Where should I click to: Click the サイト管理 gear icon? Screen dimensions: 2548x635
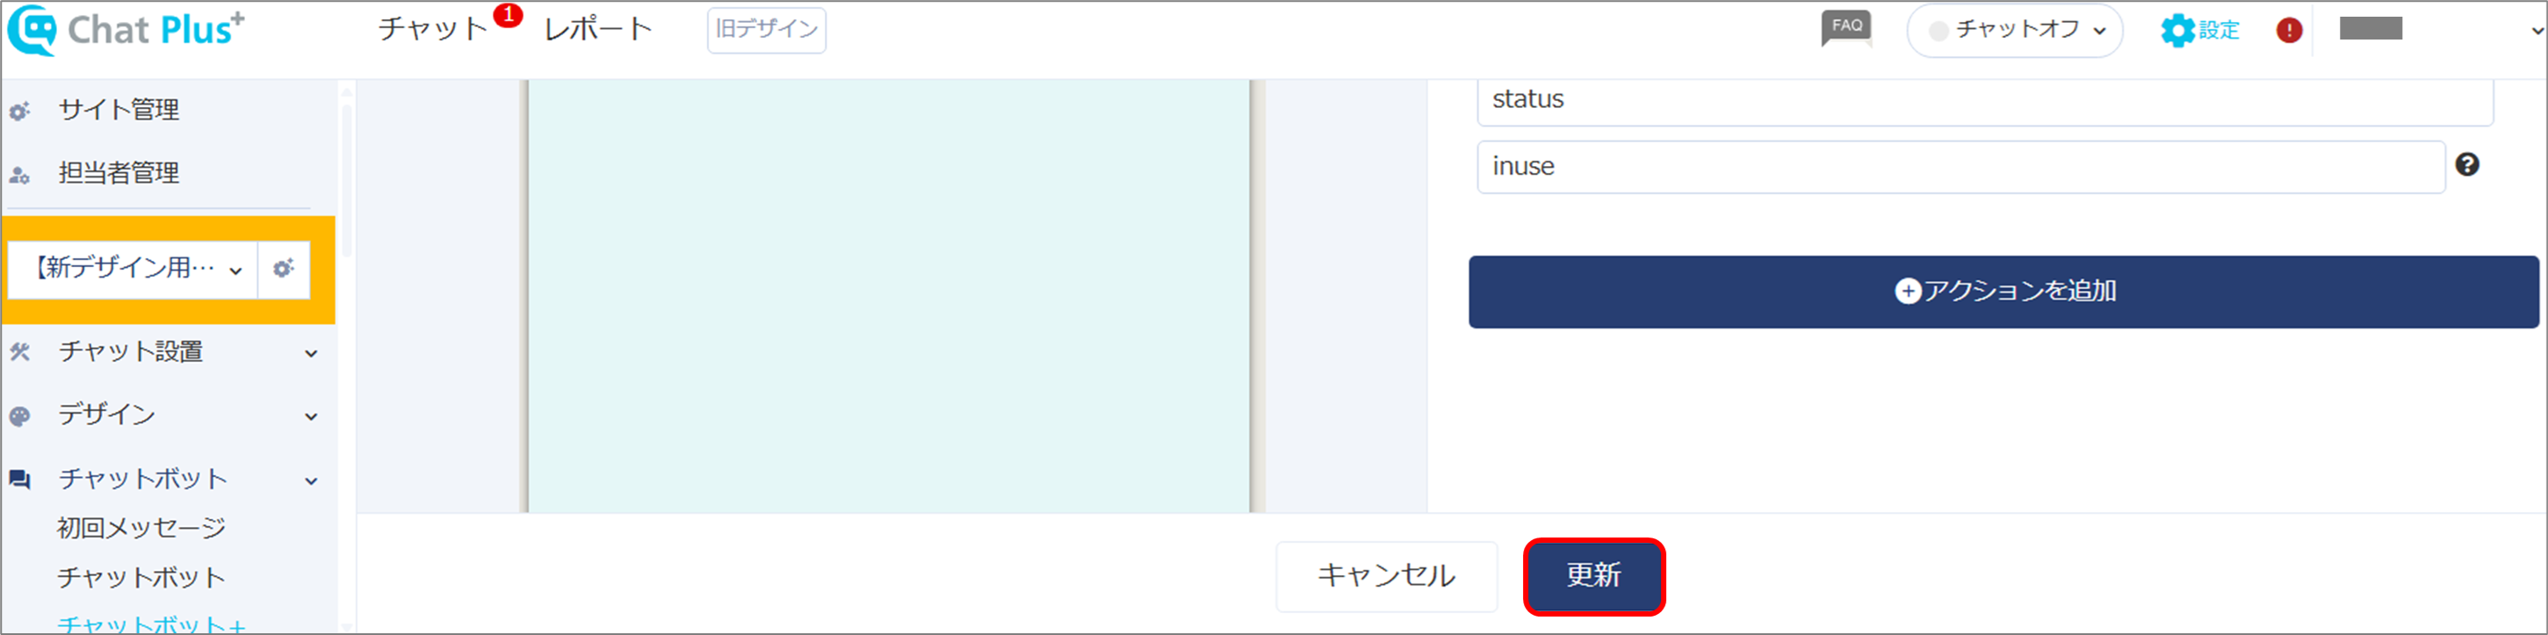pyautogui.click(x=20, y=111)
